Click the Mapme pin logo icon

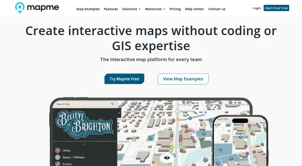(20, 8)
